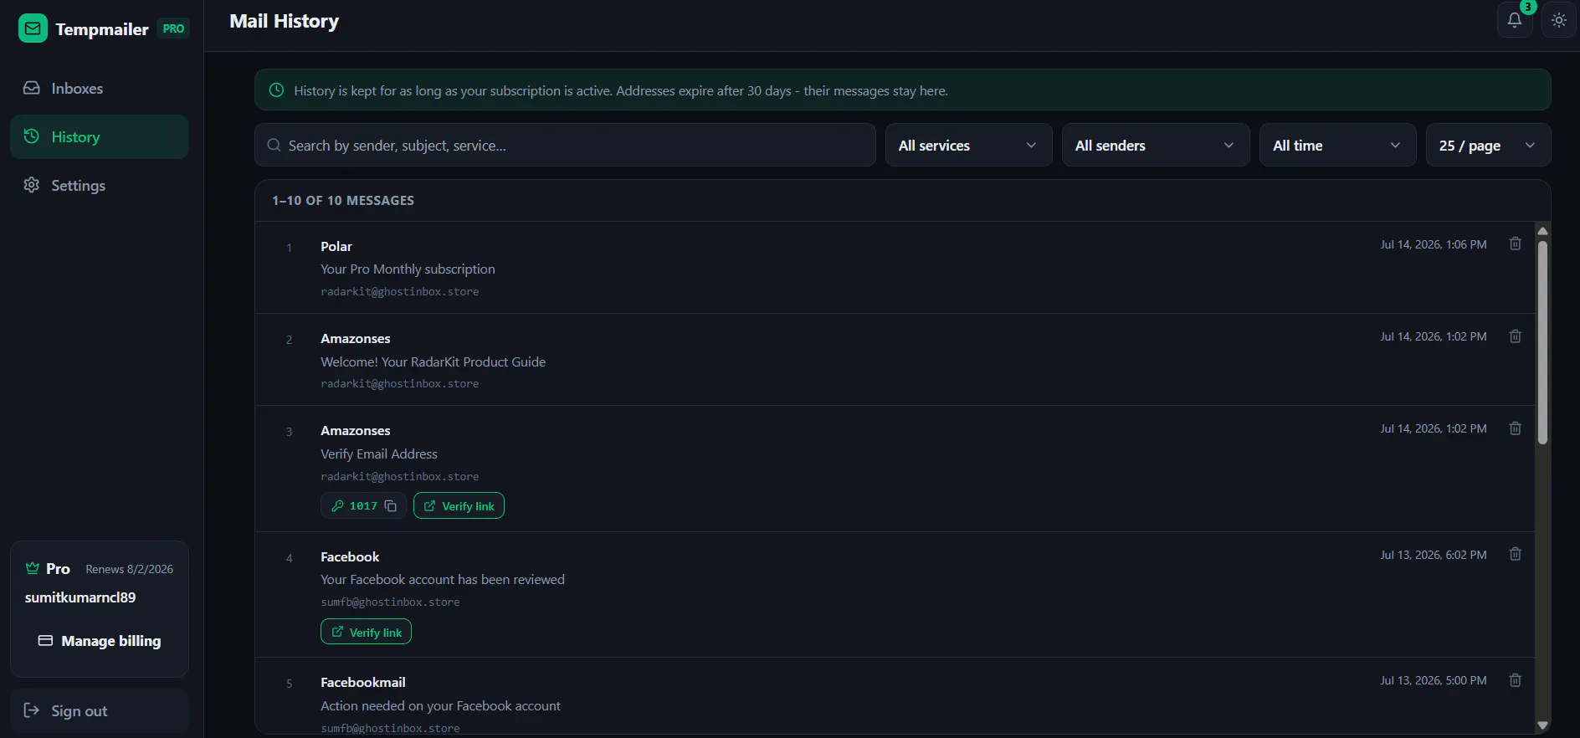Focus the search by sender field
1580x738 pixels.
(x=565, y=146)
